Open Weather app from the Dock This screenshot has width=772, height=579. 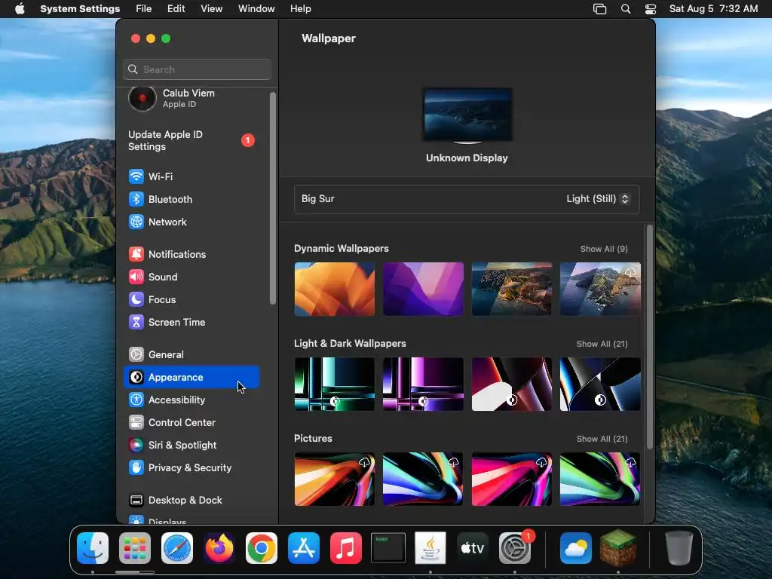[575, 548]
